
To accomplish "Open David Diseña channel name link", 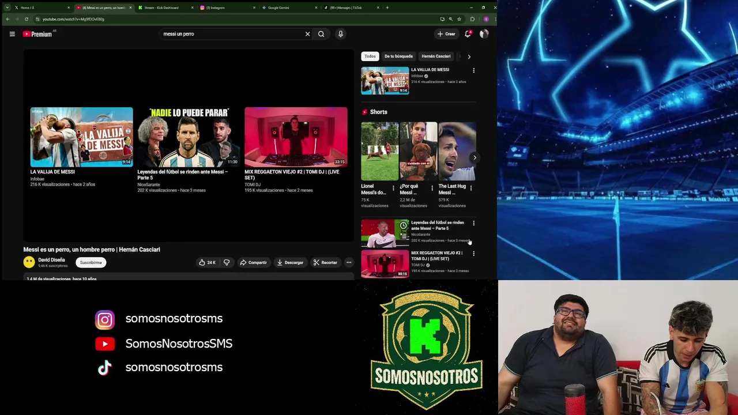I will click(x=51, y=260).
